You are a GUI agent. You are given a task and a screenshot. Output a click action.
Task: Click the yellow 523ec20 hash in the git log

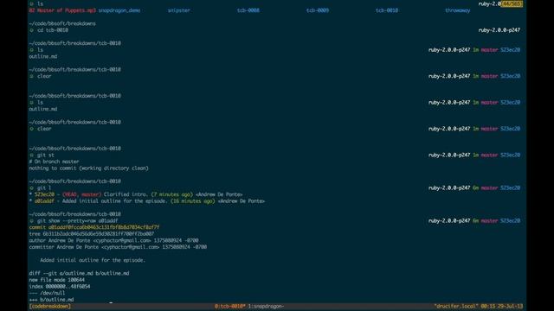(44, 194)
